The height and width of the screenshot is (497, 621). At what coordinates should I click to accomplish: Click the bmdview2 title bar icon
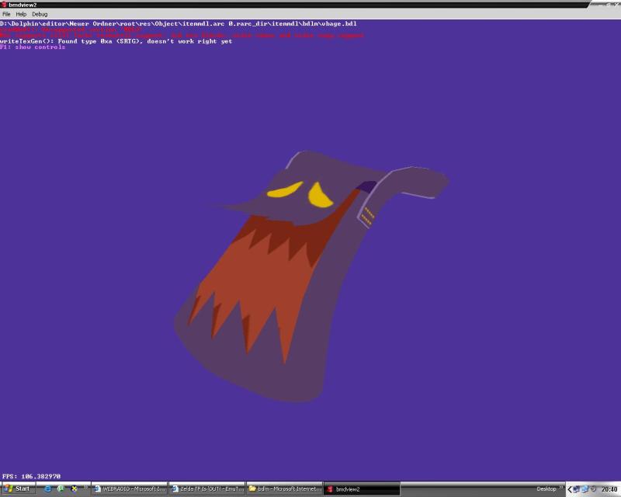tap(4, 5)
